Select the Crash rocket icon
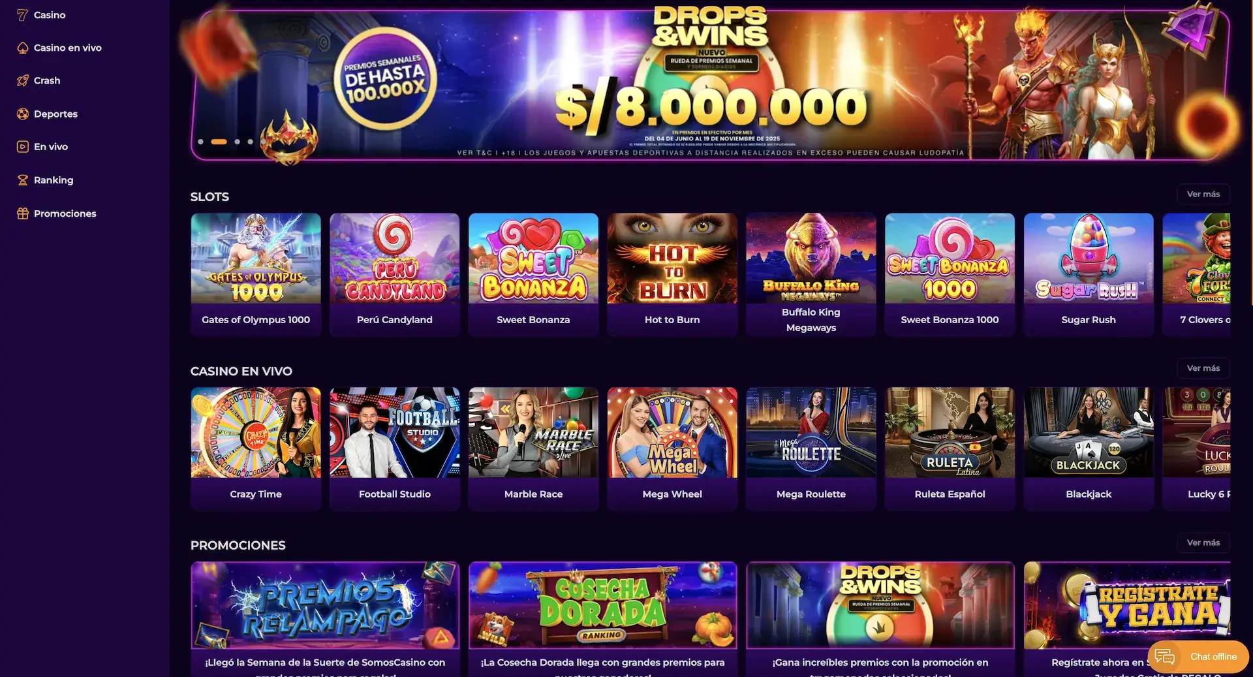This screenshot has height=677, width=1253. 22,80
